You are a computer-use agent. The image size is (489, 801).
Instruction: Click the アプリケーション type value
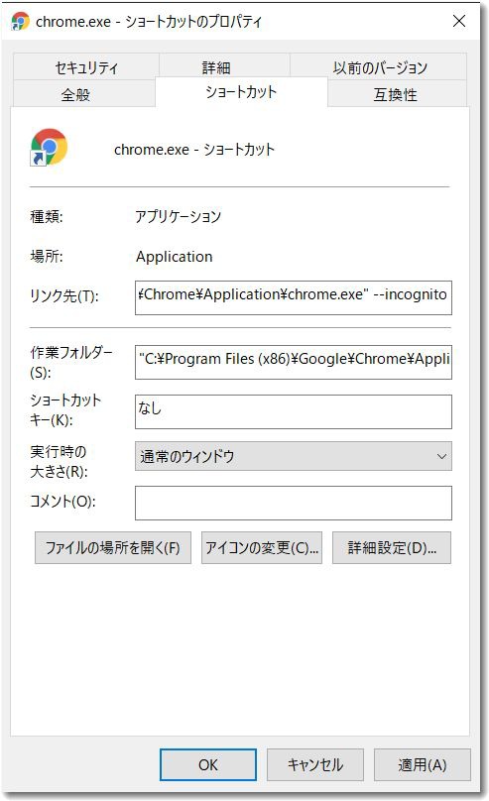coord(178,216)
